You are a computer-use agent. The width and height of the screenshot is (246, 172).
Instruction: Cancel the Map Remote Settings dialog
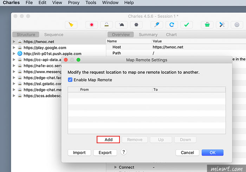tap(187, 153)
